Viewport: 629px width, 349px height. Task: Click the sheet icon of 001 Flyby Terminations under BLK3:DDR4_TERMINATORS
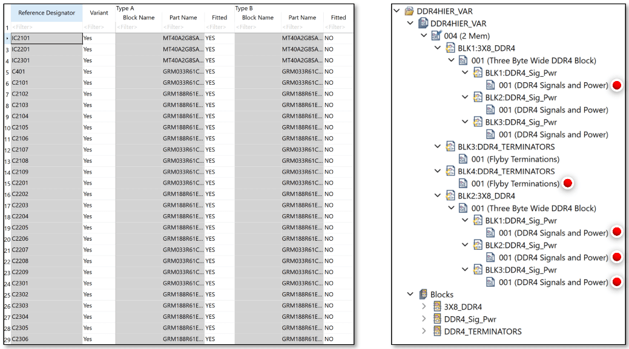463,159
